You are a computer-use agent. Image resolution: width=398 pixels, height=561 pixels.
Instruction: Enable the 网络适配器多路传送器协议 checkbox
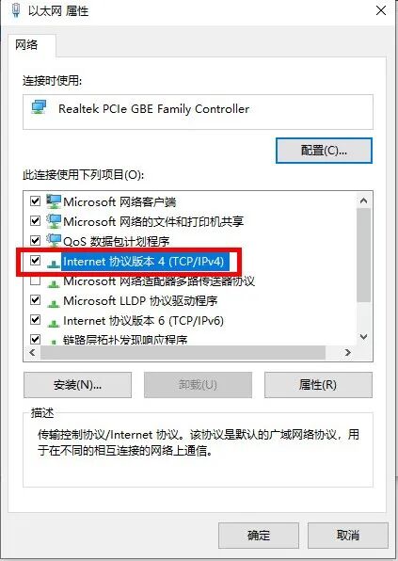35,280
